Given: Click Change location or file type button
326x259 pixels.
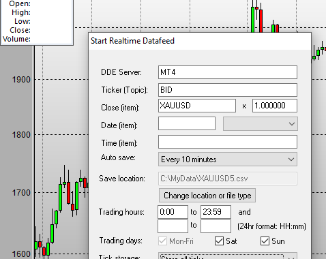Looking at the screenshot, I should (207, 196).
